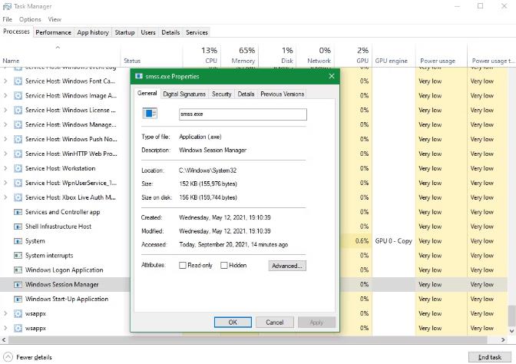Click the smss.exe file name input field
The width and height of the screenshot is (516, 364).
pos(243,114)
